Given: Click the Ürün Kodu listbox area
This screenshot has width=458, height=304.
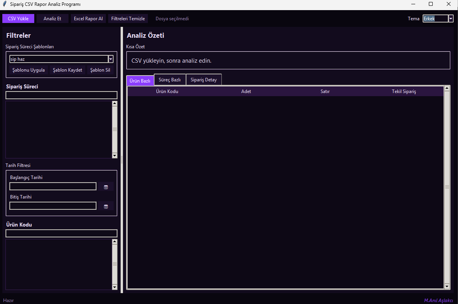Looking at the screenshot, I should pos(59,264).
